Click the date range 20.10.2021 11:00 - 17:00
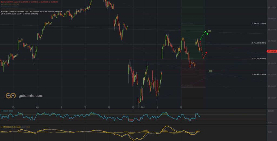This screenshot has width=277, height=141. 12,14
